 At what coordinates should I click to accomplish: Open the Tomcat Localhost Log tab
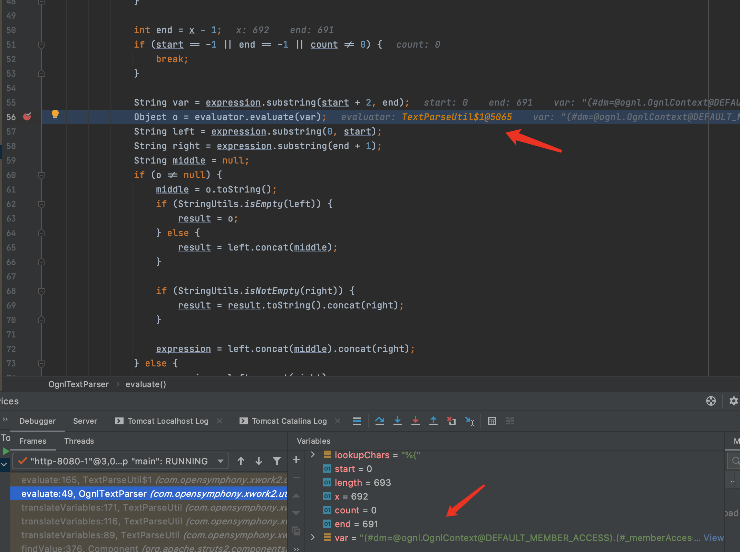pyautogui.click(x=162, y=421)
